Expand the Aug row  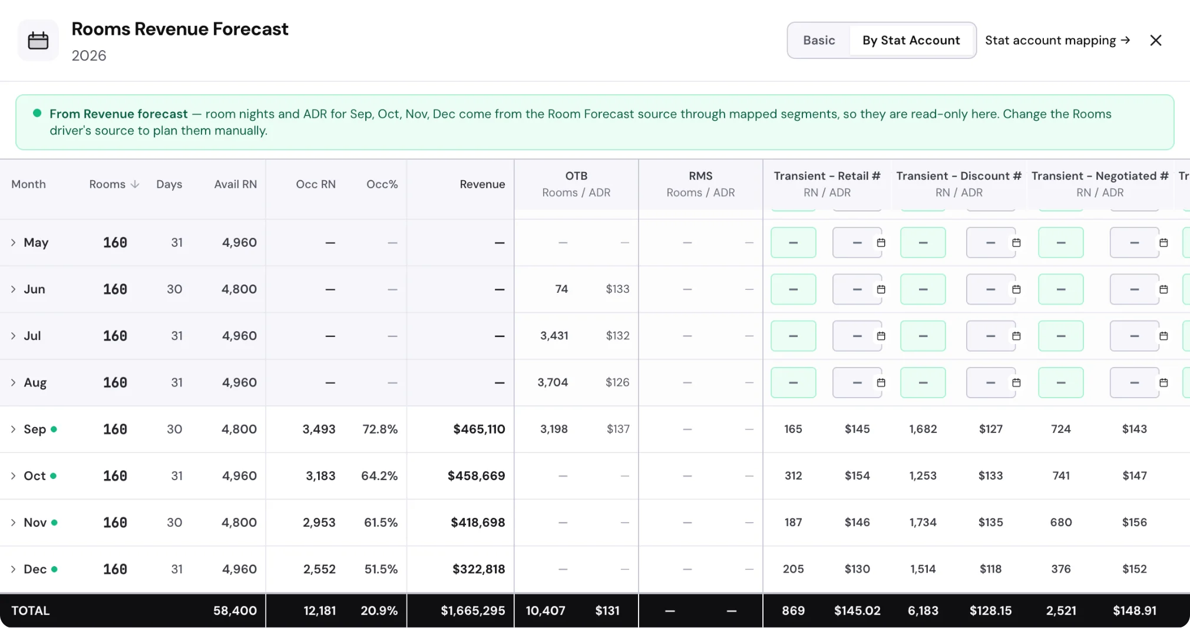tap(13, 382)
